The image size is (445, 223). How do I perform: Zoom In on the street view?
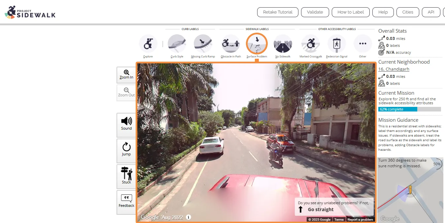(126, 75)
